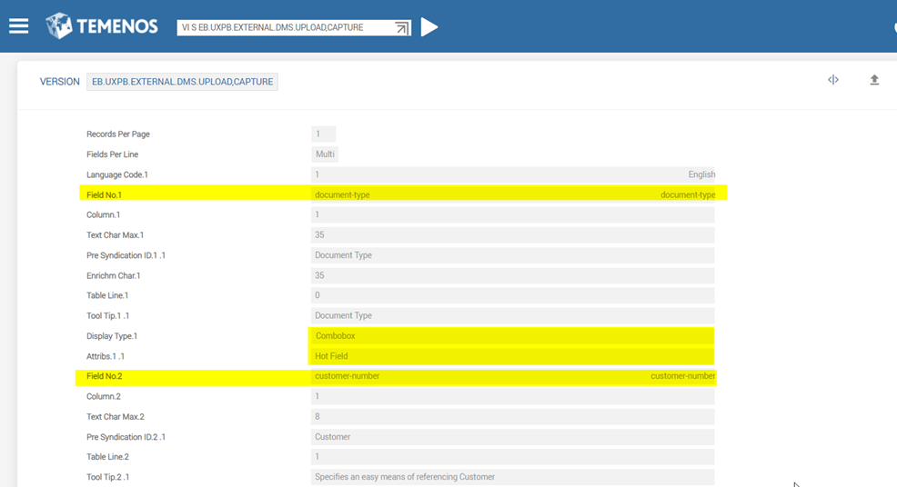Select Pre Syndication ID.1.1 Document Type field
This screenshot has height=487, width=897.
point(511,255)
